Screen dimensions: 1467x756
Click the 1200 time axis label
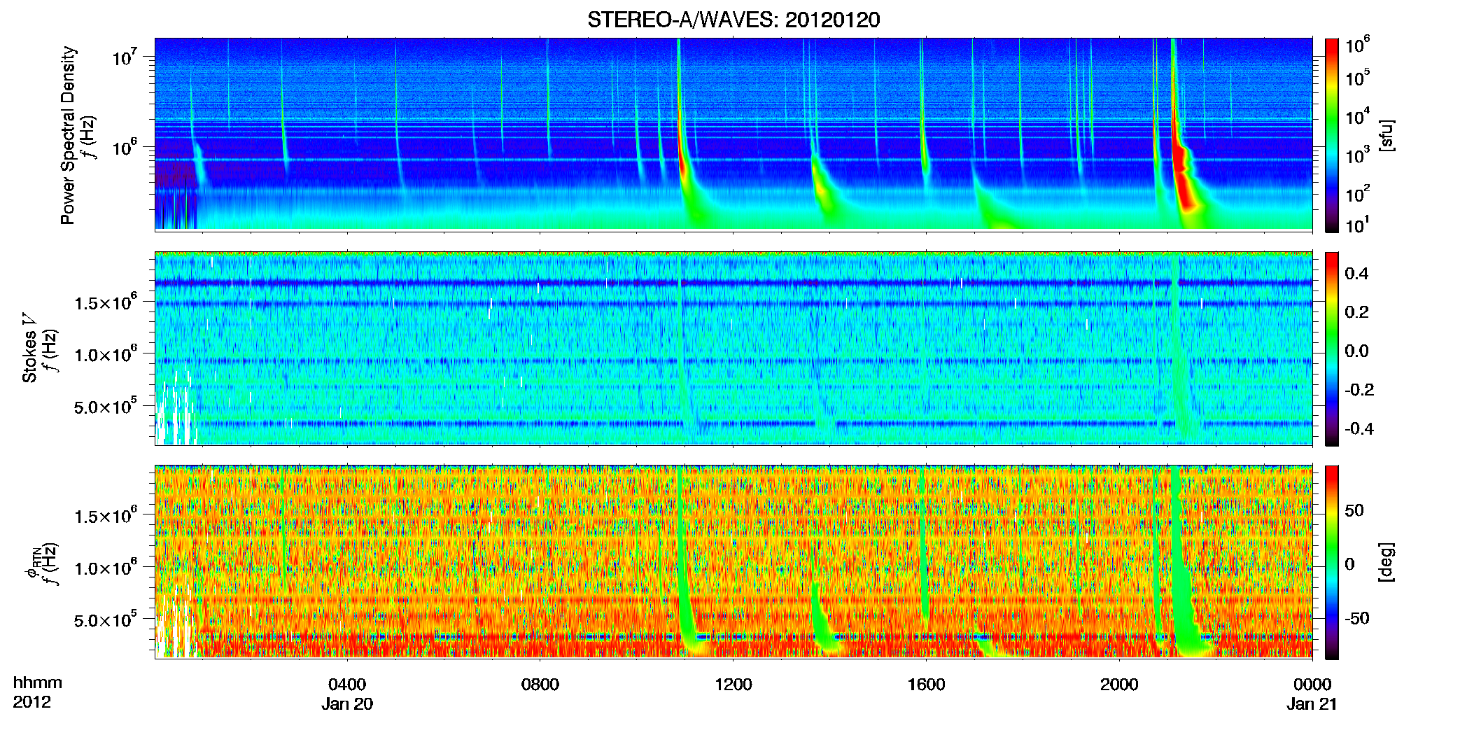(x=733, y=684)
